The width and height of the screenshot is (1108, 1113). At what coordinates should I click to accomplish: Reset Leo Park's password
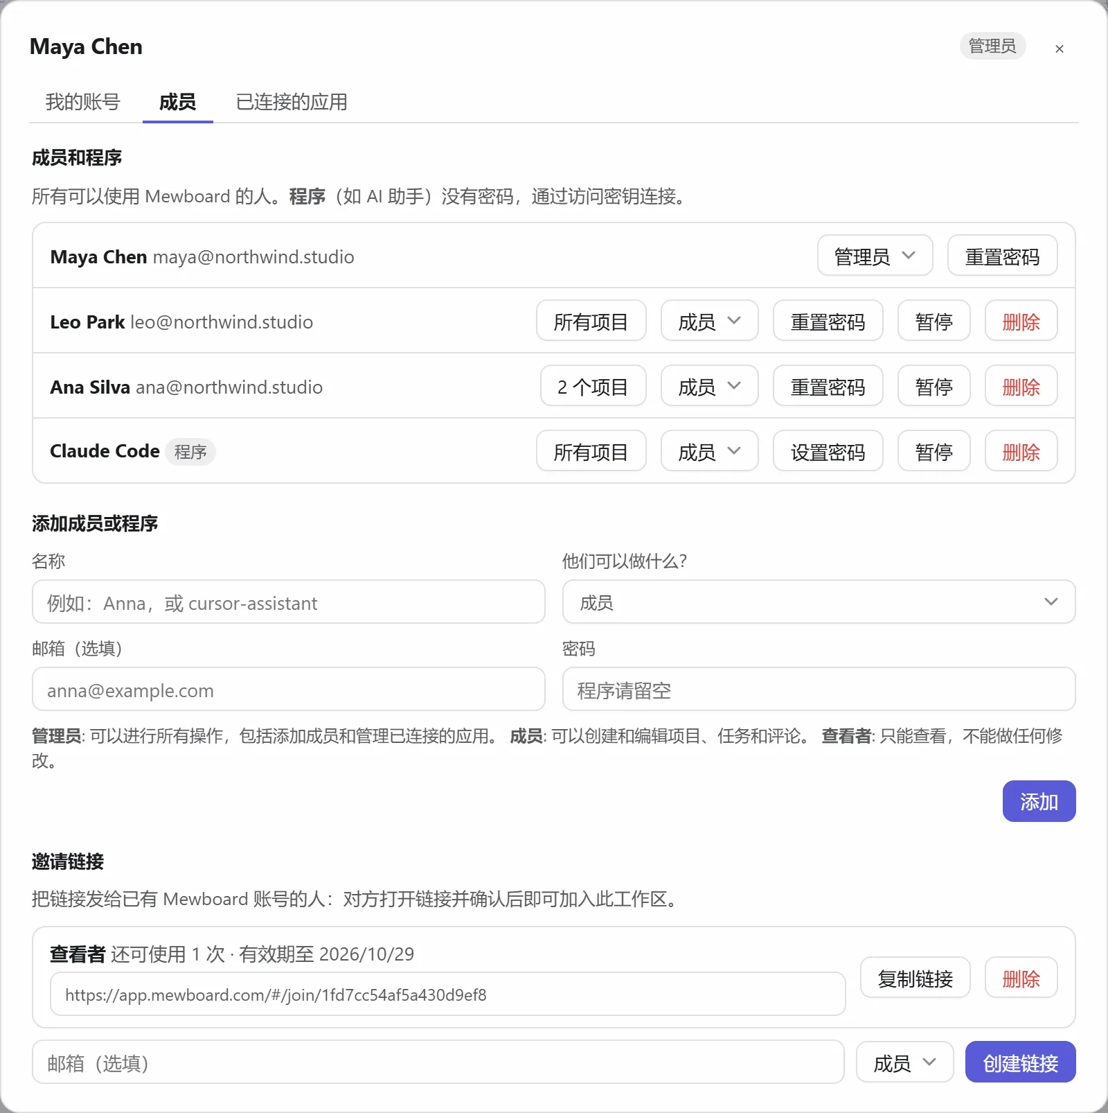pyautogui.click(x=828, y=321)
